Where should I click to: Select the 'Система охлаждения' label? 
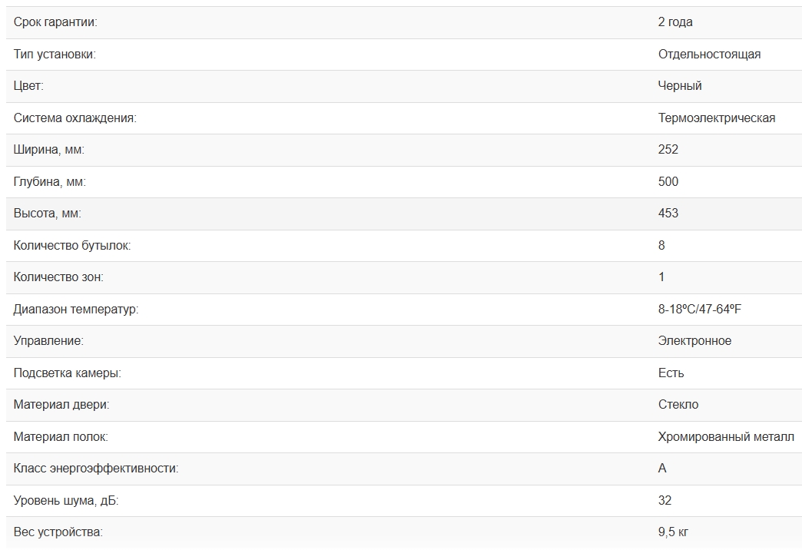(x=75, y=118)
